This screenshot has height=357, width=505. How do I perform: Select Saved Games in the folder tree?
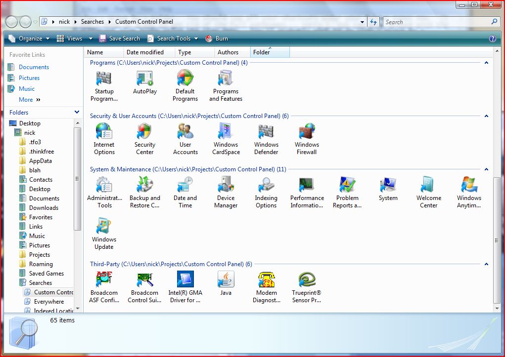[46, 274]
